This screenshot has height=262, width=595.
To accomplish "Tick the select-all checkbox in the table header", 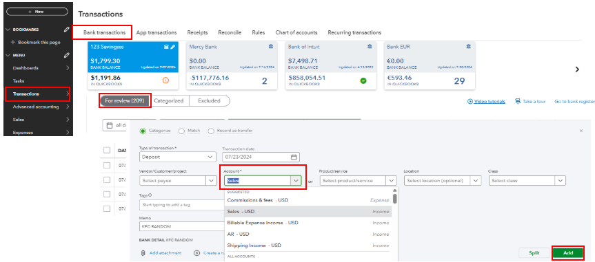I will pos(107,151).
